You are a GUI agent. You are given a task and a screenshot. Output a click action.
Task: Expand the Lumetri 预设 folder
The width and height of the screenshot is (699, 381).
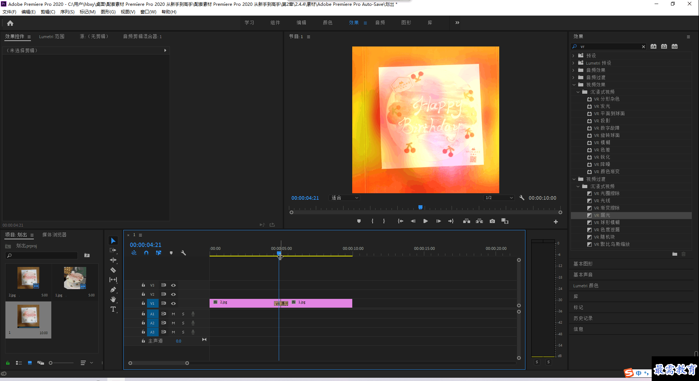[x=573, y=63]
